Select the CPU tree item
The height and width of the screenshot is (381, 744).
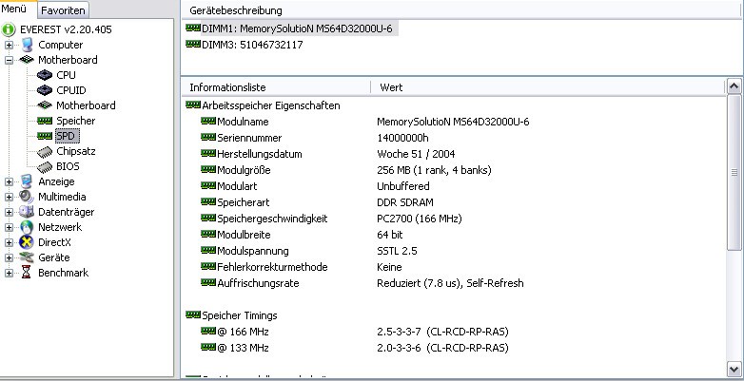tap(66, 75)
